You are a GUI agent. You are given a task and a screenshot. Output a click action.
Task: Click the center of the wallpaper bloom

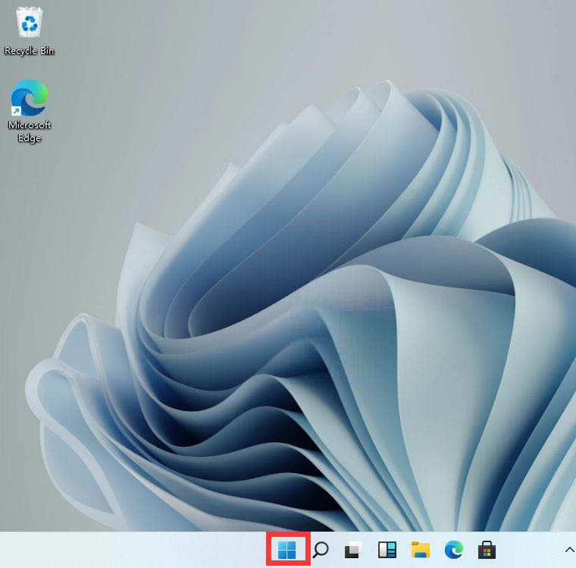303,319
